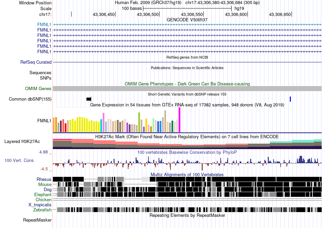Click the 43,306,450 coordinate on ruler
322x228 pixels.
click(104, 14)
